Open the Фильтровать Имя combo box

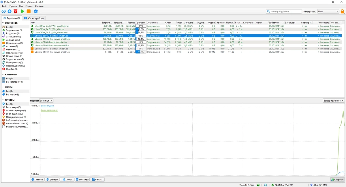click(328, 12)
